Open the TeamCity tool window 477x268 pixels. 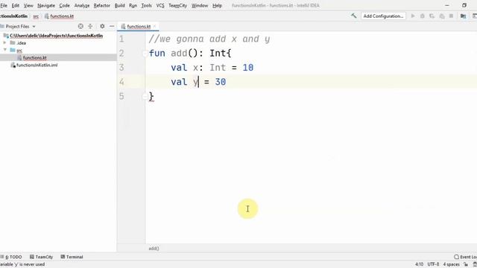(41, 257)
